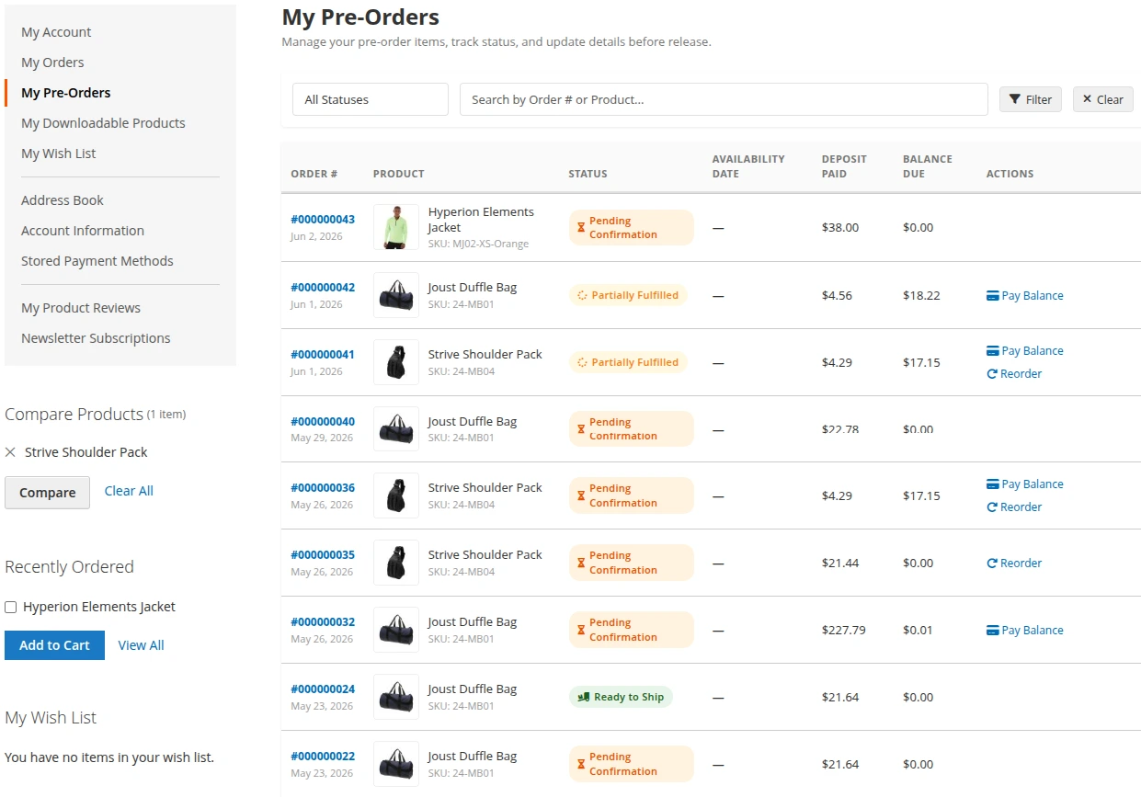Open Address Book

click(63, 200)
